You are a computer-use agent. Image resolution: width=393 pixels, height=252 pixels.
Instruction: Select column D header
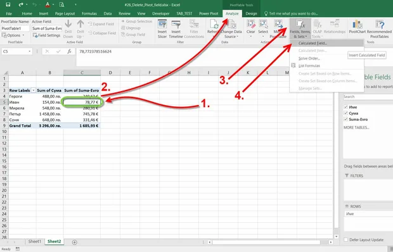point(110,73)
